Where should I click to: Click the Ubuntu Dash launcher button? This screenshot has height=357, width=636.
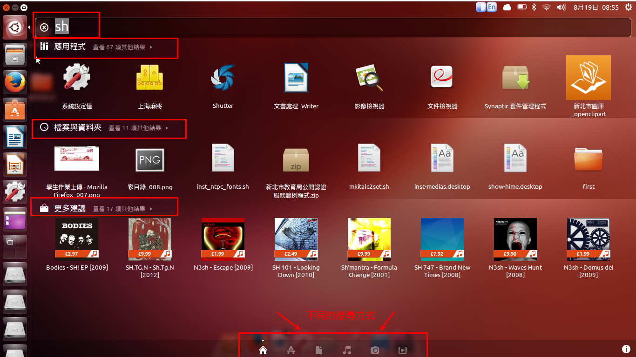pos(15,28)
